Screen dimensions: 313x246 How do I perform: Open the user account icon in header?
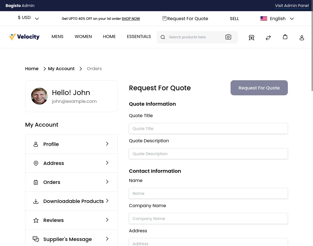[302, 38]
